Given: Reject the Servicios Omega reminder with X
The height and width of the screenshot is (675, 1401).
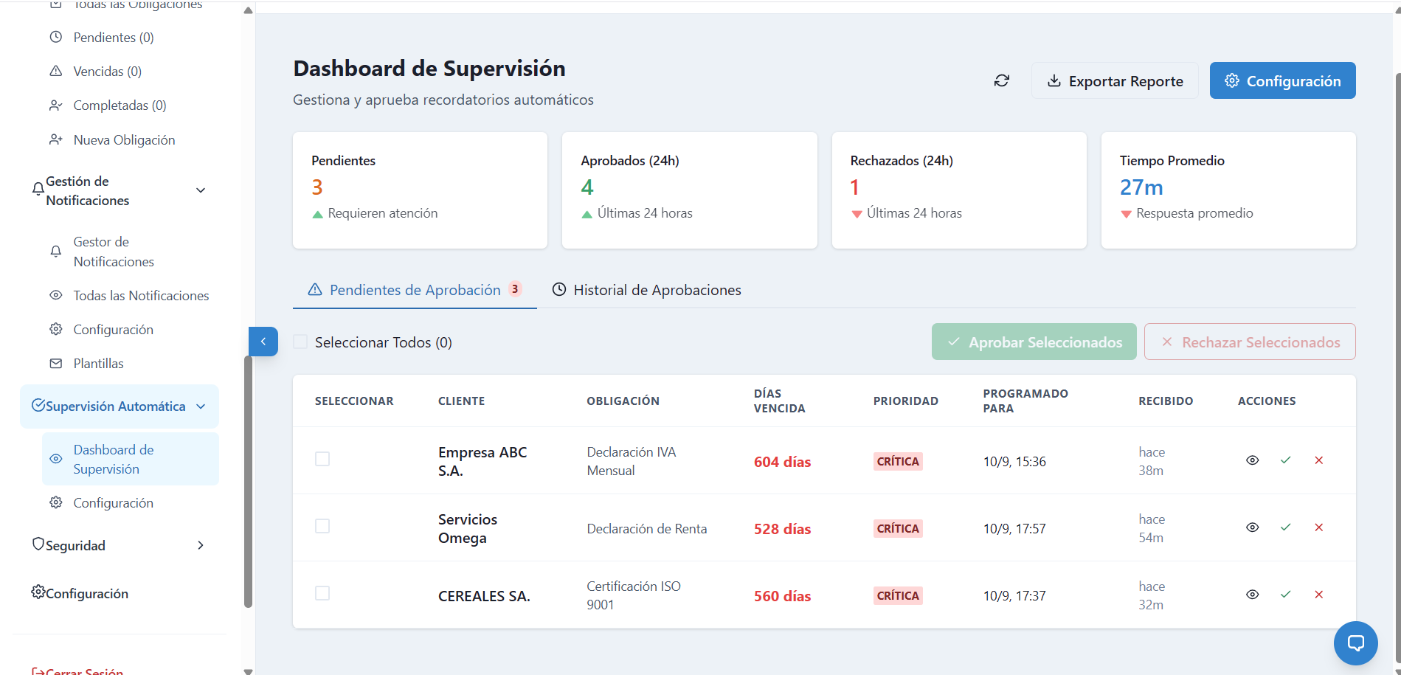Looking at the screenshot, I should click(x=1318, y=527).
